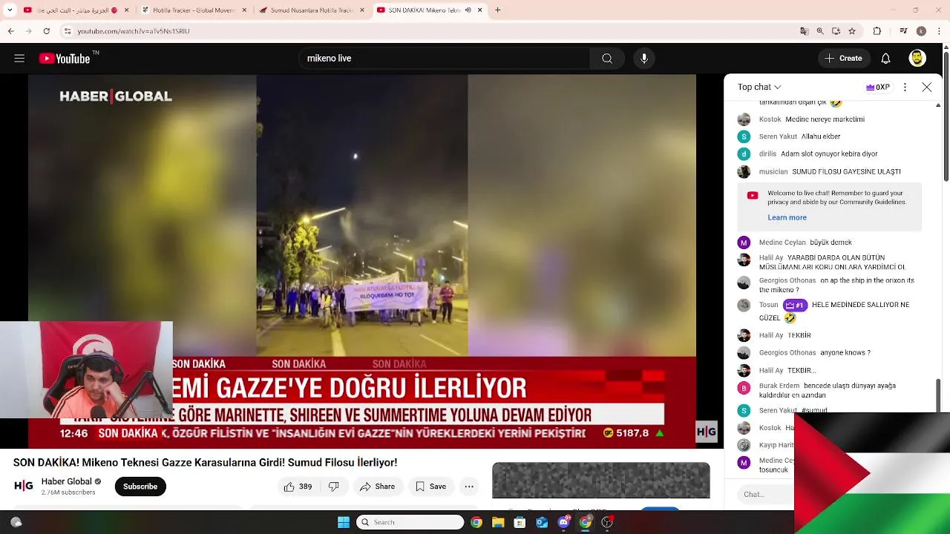Screen dimensions: 950x534
Task: Click the zoom magnifier icon in address bar
Action: [820, 31]
